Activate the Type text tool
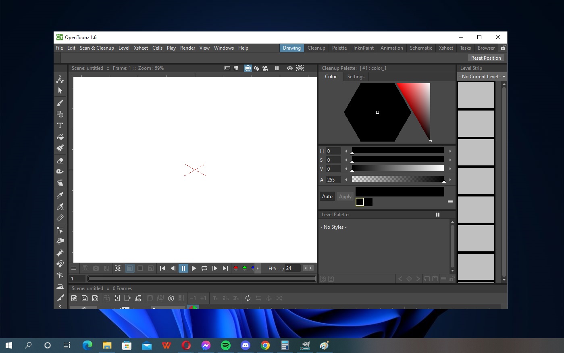 click(60, 125)
